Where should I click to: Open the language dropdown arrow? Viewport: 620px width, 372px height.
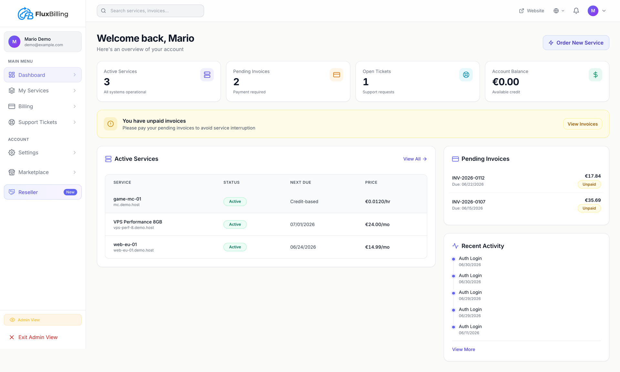tap(563, 11)
